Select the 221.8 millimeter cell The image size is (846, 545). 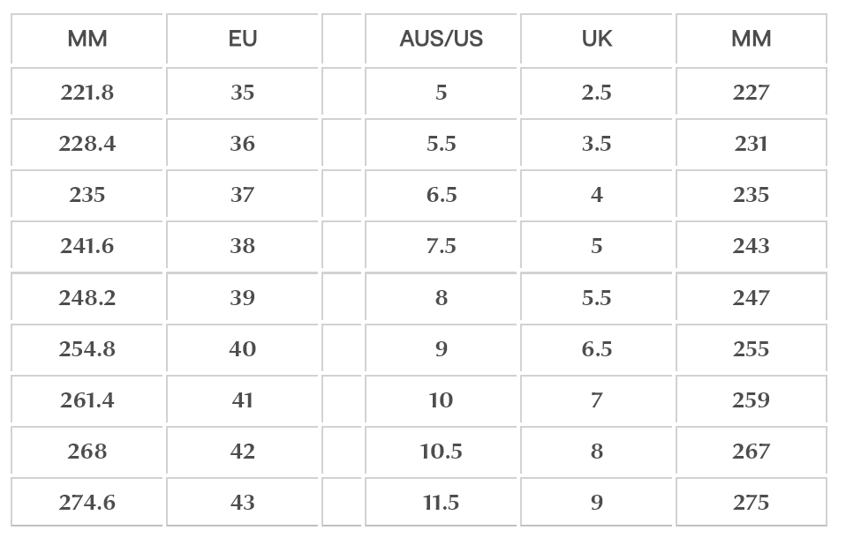click(87, 93)
